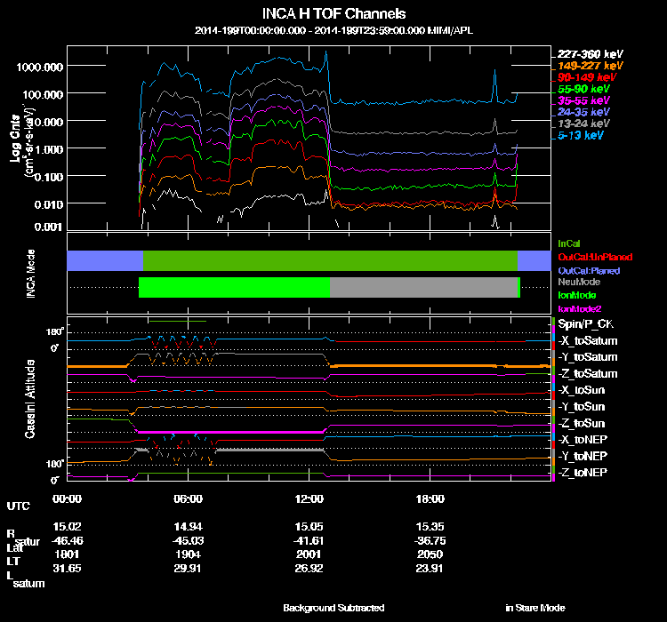The height and width of the screenshot is (622, 667).
Task: Click the -X_toNEP attitude label
Action: (x=583, y=439)
